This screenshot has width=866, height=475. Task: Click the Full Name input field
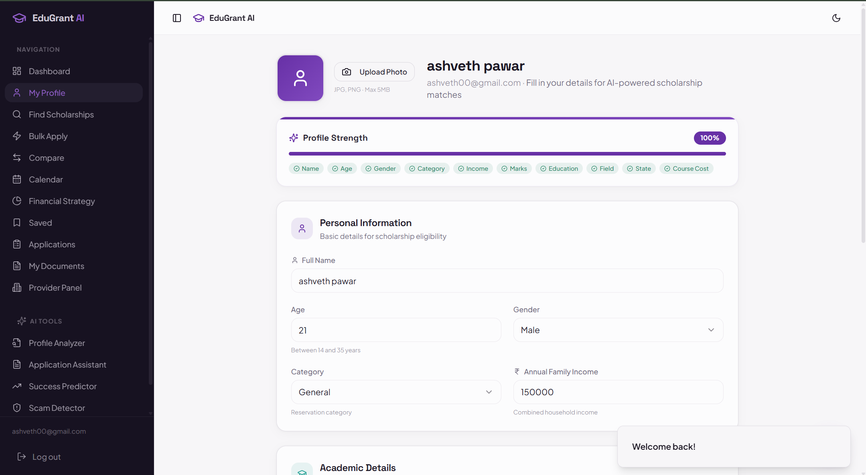click(507, 281)
